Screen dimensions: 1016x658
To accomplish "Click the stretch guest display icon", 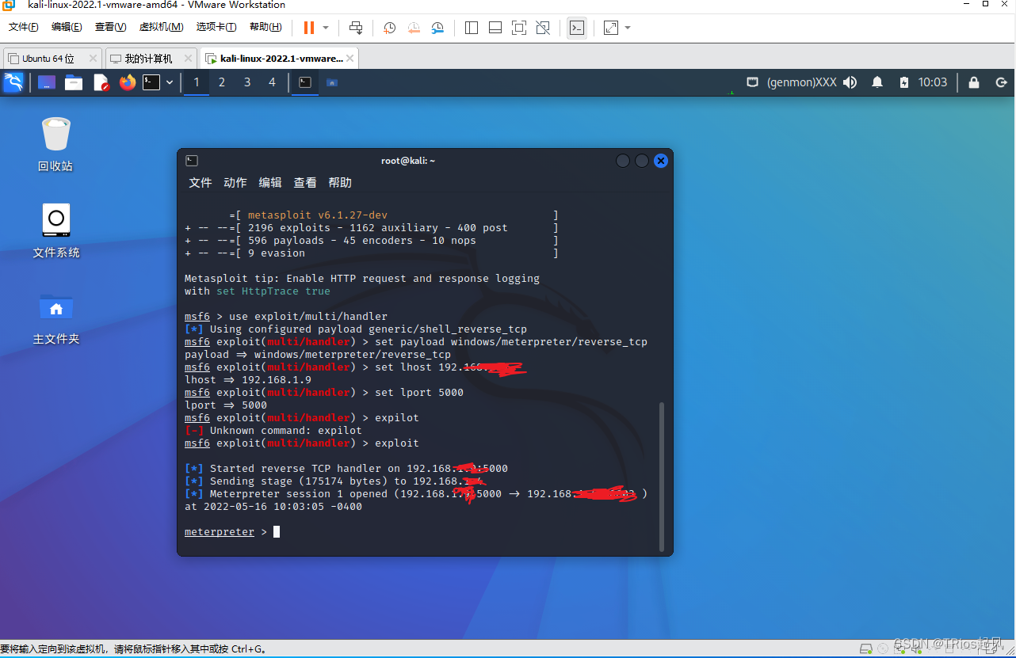I will [611, 28].
